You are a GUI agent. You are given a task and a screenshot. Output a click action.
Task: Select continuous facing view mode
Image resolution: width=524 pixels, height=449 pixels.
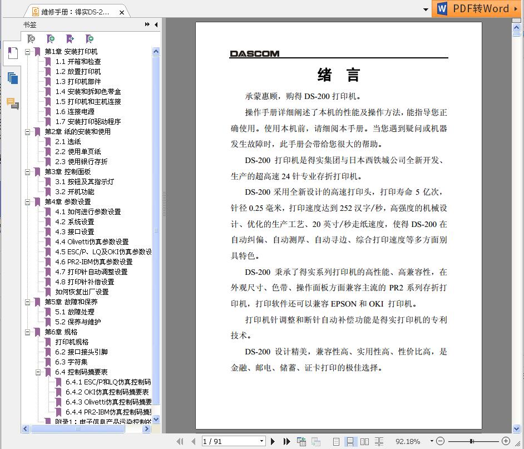[379, 441]
